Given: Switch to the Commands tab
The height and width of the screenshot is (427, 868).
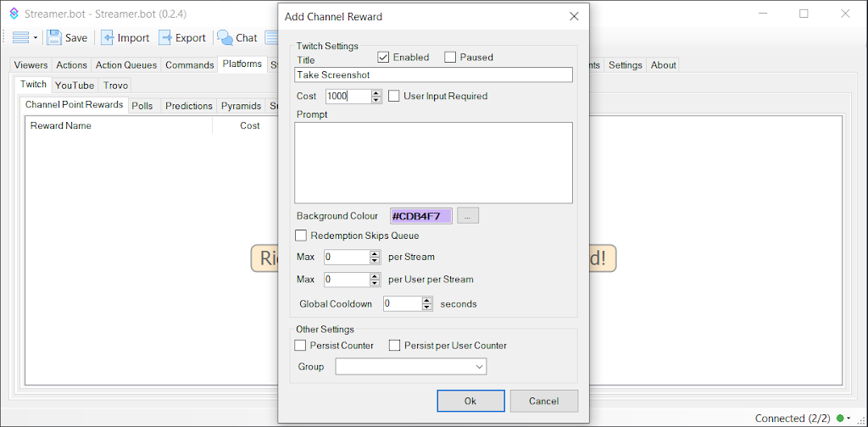Looking at the screenshot, I should pos(189,65).
